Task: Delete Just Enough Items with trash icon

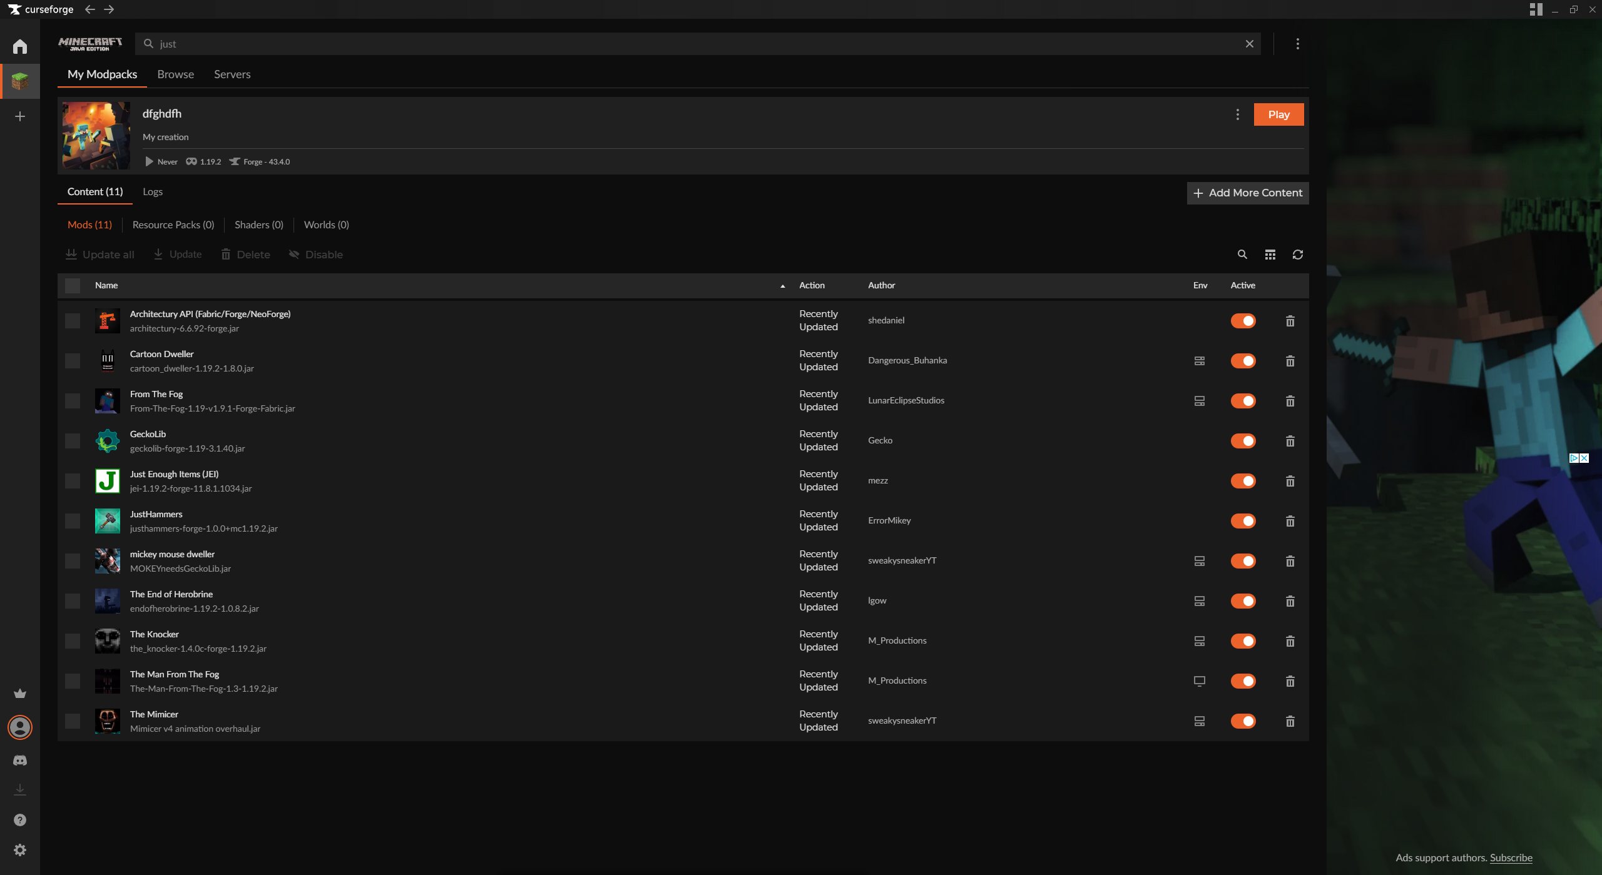Action: point(1290,481)
